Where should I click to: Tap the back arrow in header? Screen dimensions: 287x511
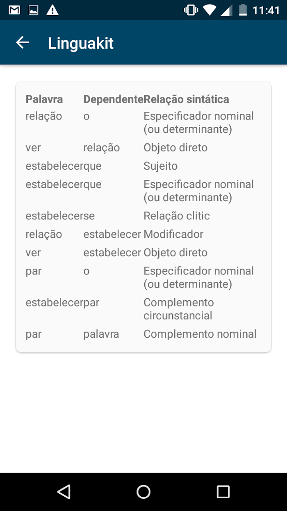pos(22,43)
